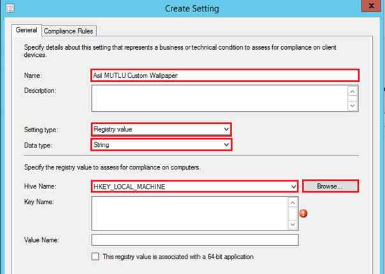385x274 pixels.
Task: Focus the Name text field
Action: pyautogui.click(x=225, y=74)
